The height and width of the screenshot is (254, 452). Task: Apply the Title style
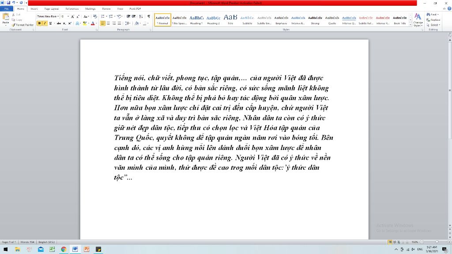click(x=230, y=19)
